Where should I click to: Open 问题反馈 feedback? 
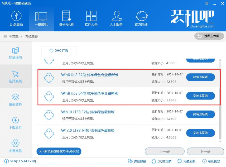coord(186,161)
